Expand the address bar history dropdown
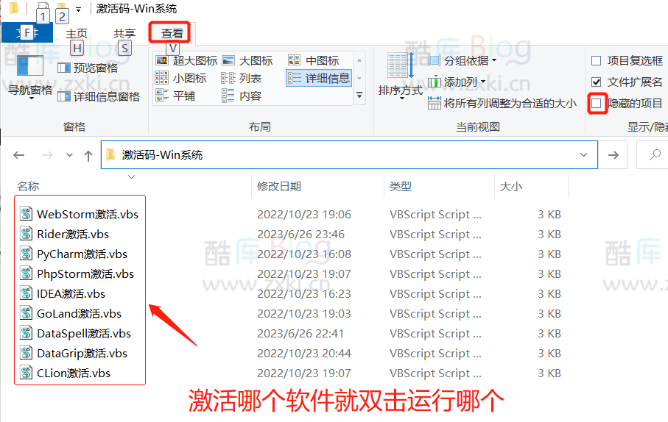 [x=584, y=155]
